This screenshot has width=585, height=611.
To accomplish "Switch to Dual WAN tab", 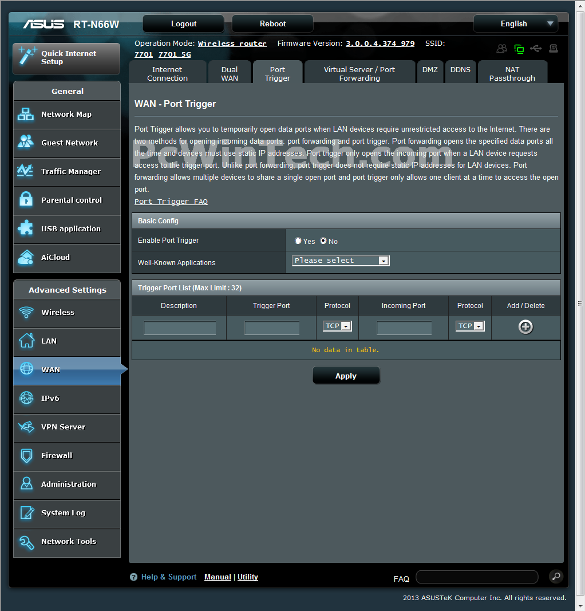I will 230,73.
